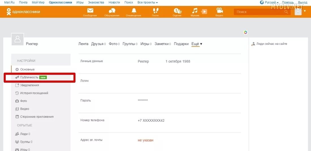Click the Рихтер profile name

(32, 44)
